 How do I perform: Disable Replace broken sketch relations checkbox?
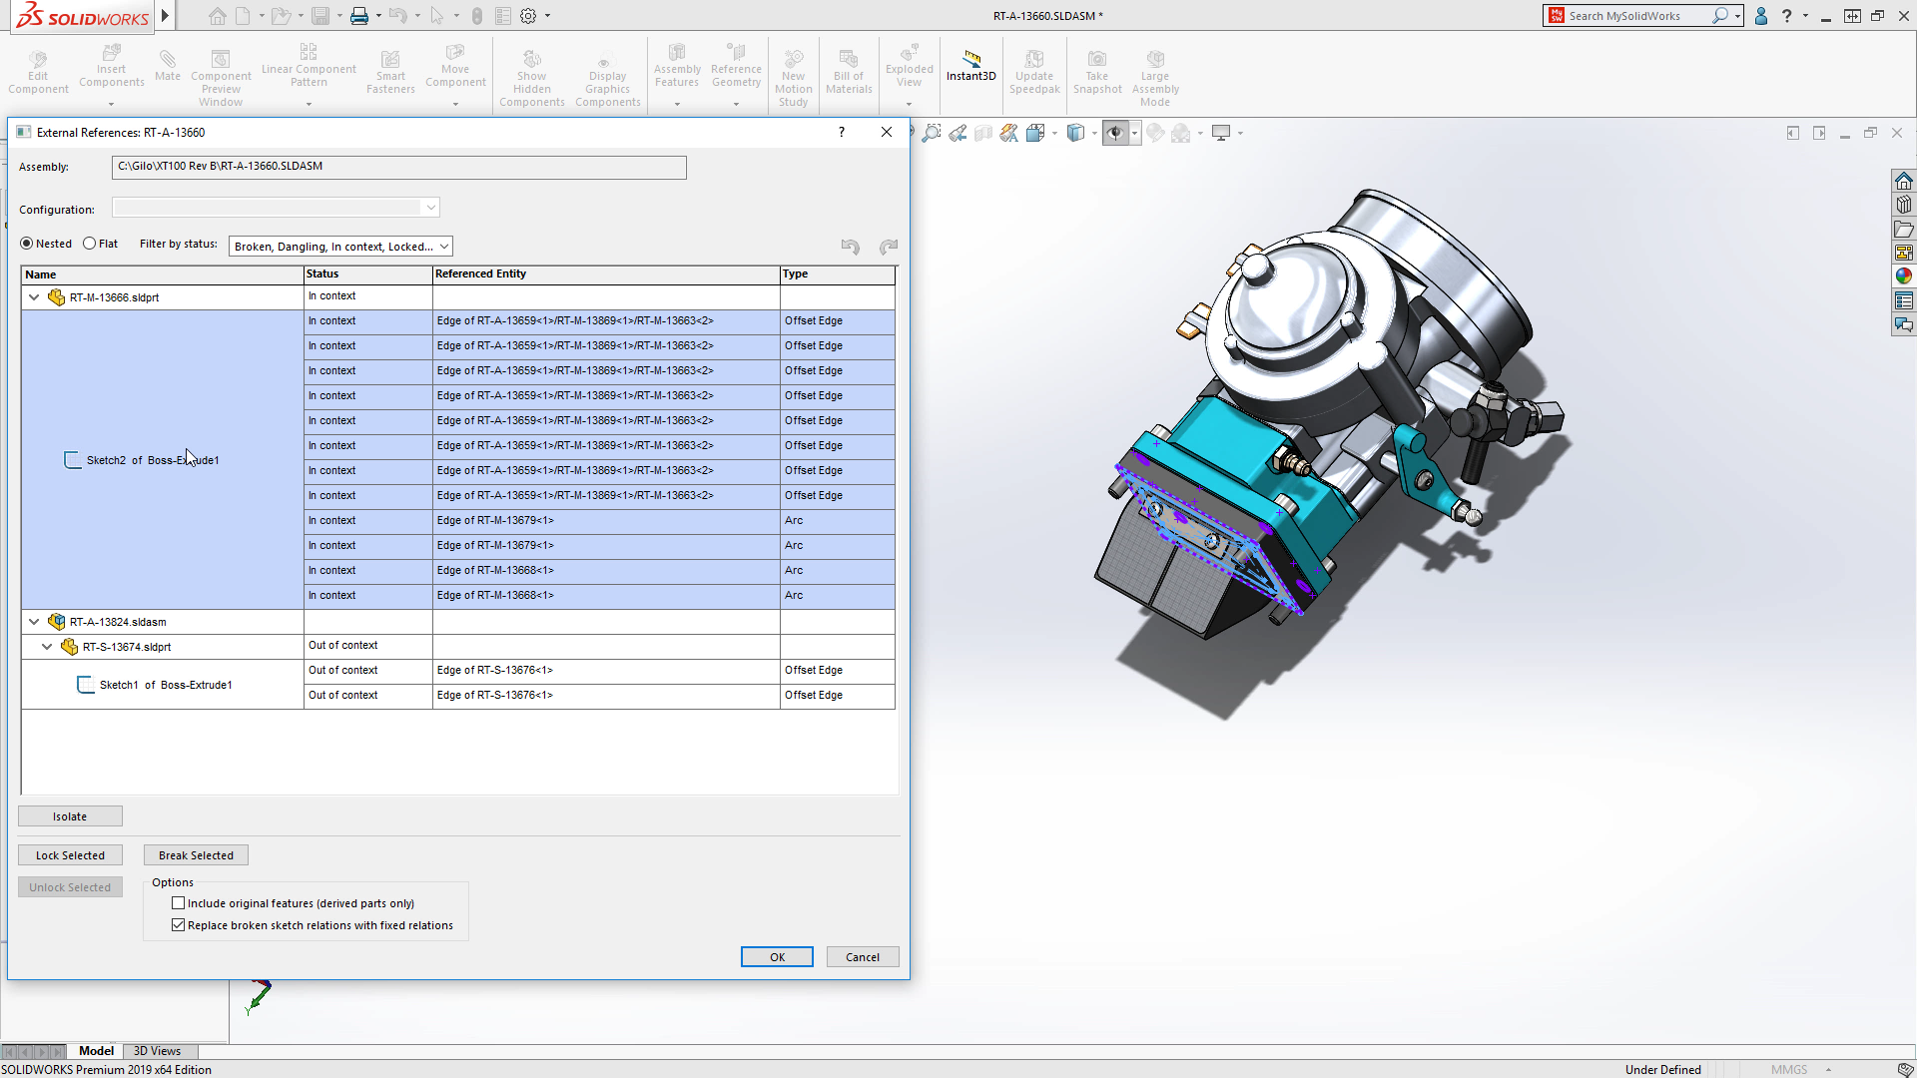(x=179, y=924)
